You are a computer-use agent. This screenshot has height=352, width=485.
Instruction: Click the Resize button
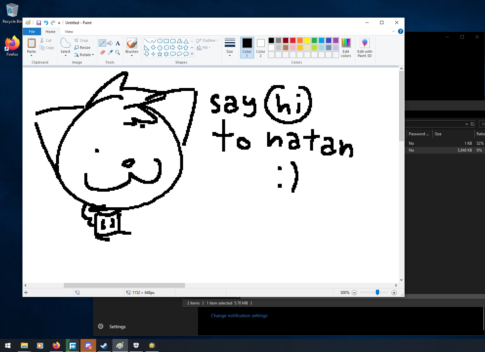(82, 48)
